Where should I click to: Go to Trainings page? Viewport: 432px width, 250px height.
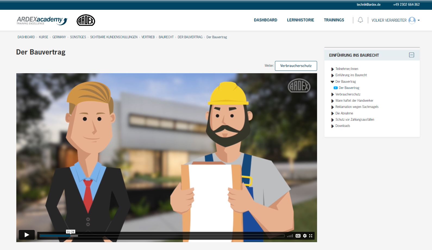coord(334,20)
